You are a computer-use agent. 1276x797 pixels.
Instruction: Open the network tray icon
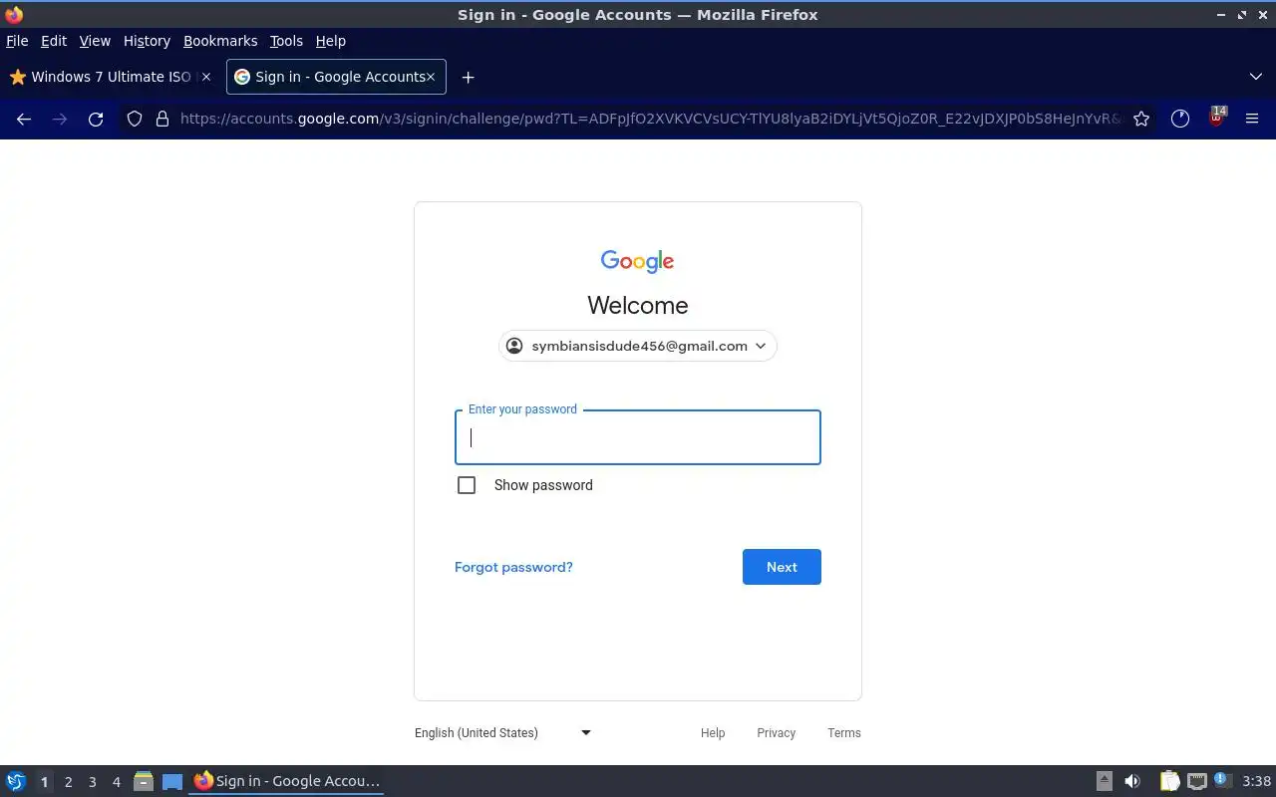click(1197, 781)
